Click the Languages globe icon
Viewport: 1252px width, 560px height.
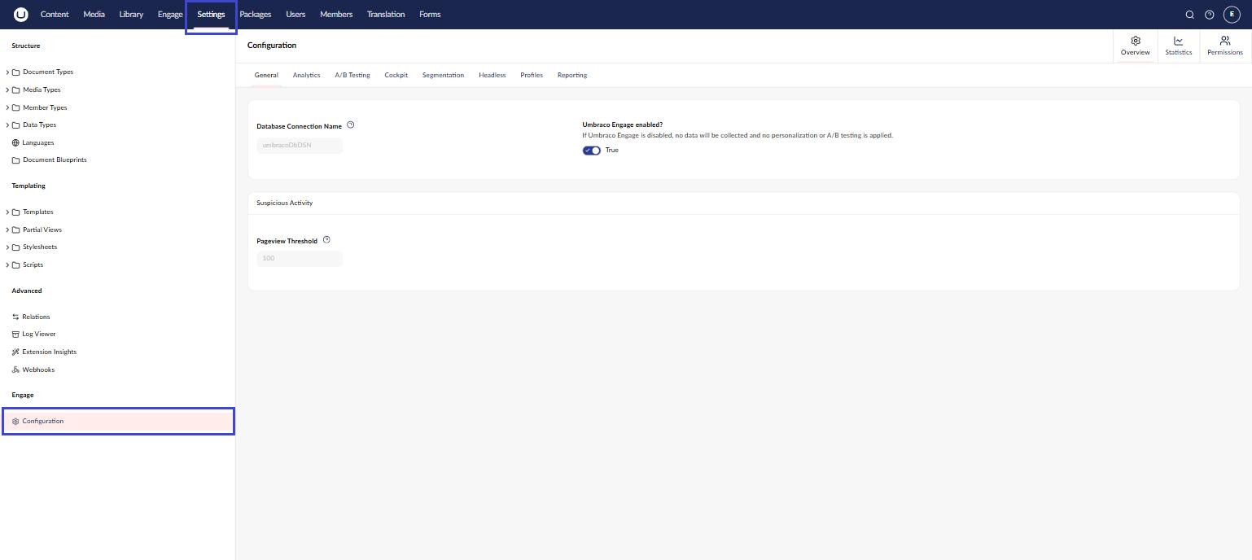coord(15,142)
